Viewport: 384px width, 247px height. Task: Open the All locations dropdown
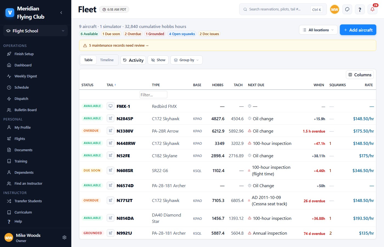[318, 30]
